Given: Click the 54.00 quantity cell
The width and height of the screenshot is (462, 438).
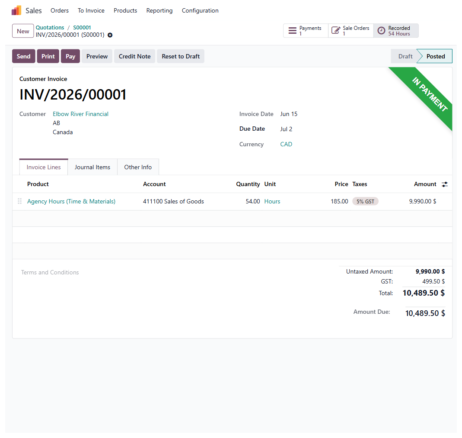Looking at the screenshot, I should point(253,201).
